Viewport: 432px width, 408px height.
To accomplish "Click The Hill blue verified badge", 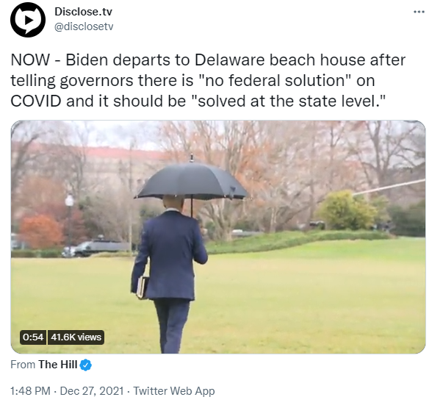I will (86, 365).
